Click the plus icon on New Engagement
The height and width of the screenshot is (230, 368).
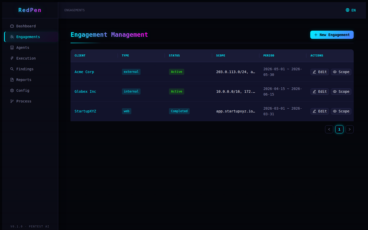point(316,35)
